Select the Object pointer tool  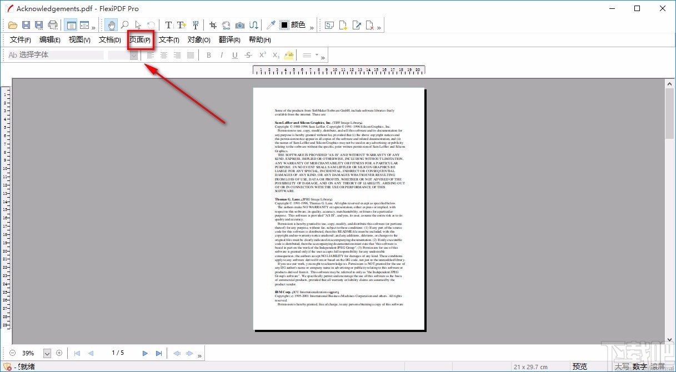click(138, 25)
